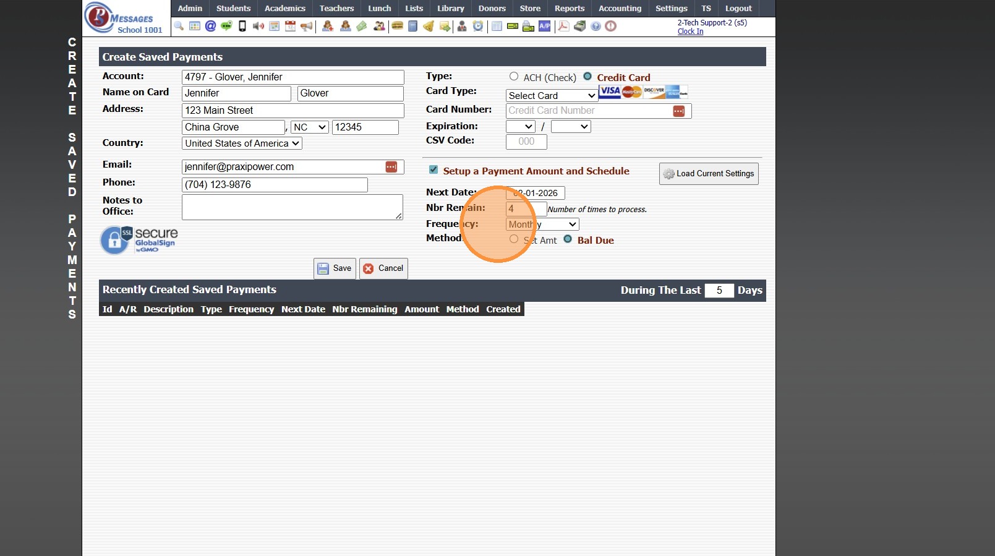Click the Nbr Remain field
Image resolution: width=995 pixels, height=556 pixels.
526,209
